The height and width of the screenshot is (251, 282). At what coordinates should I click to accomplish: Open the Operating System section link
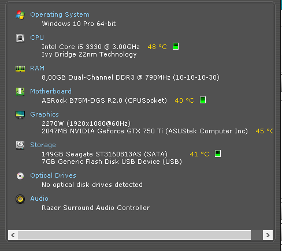60,14
